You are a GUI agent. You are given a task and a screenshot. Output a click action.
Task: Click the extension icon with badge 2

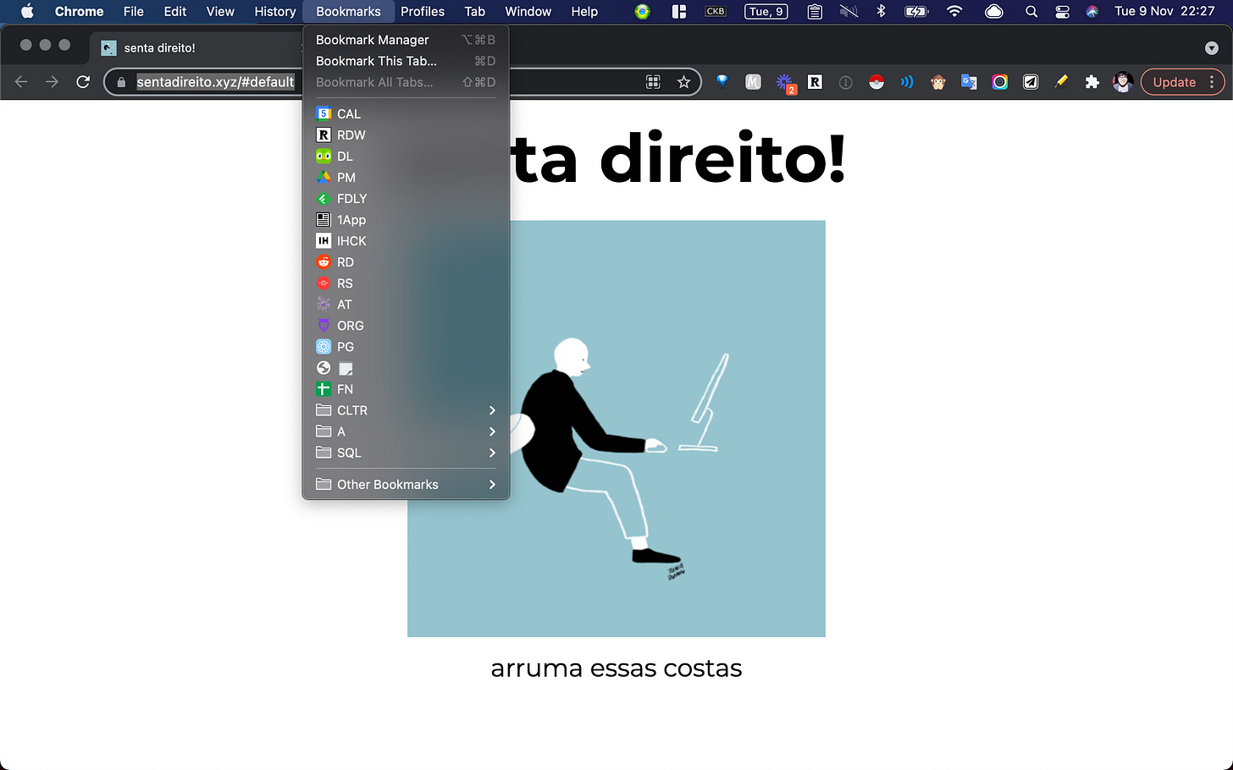coord(785,83)
